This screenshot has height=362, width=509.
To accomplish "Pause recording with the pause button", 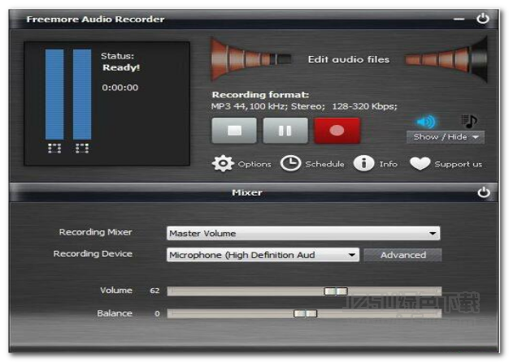I will pos(285,131).
